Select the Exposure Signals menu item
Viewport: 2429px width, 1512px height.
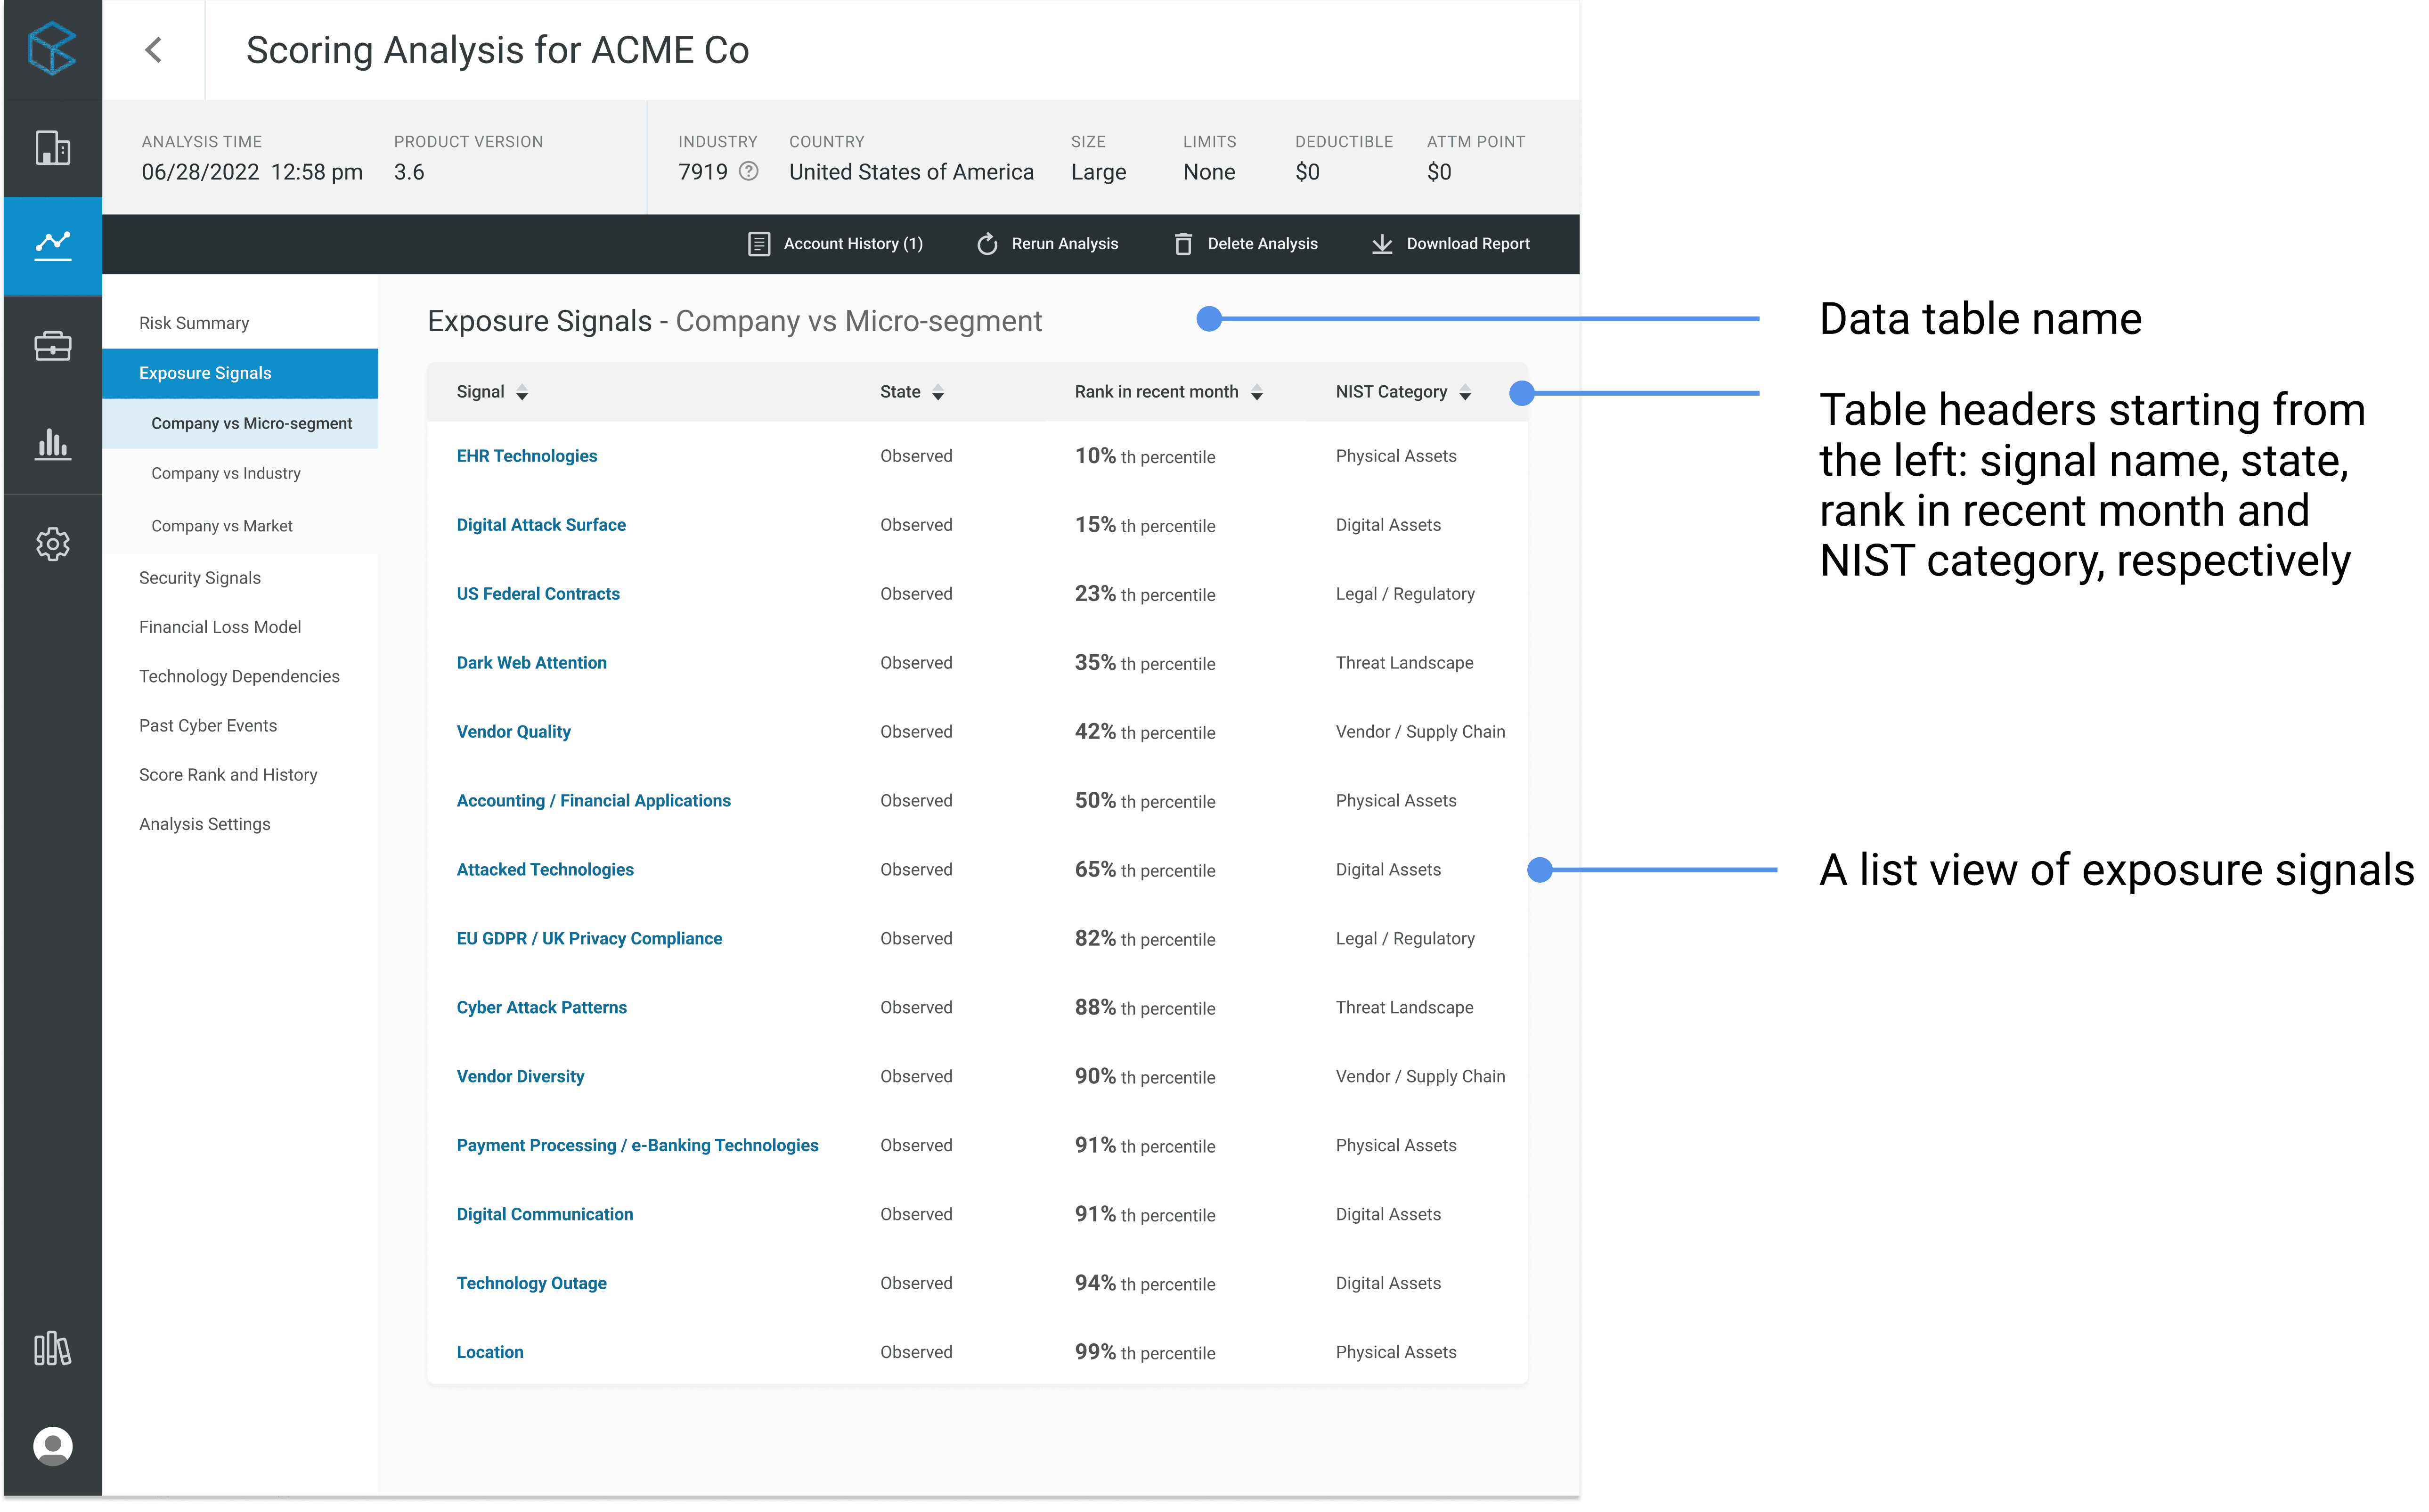coord(240,373)
